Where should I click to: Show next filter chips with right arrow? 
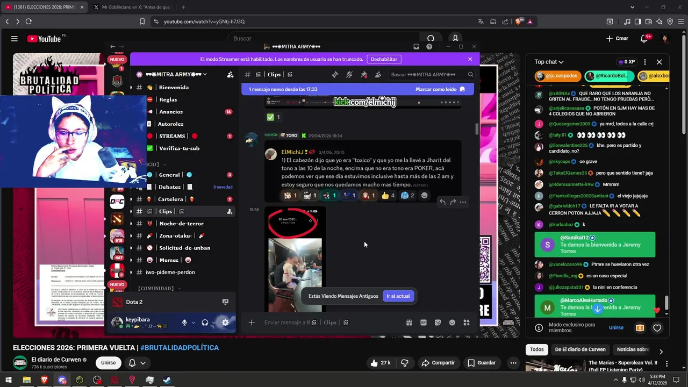(661, 352)
